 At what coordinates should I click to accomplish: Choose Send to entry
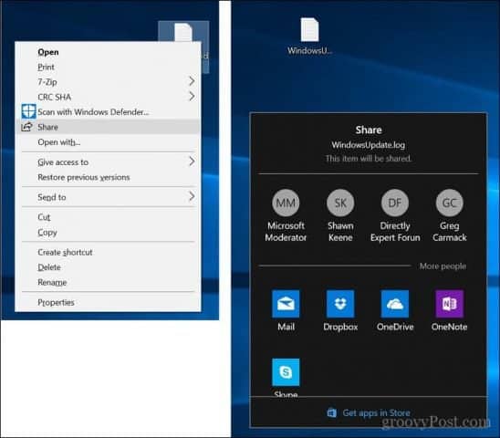click(x=108, y=197)
